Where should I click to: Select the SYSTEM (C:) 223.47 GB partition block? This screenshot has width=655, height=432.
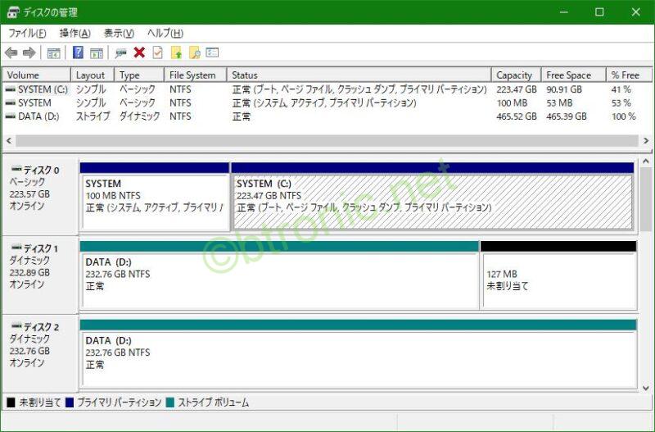pyautogui.click(x=433, y=197)
